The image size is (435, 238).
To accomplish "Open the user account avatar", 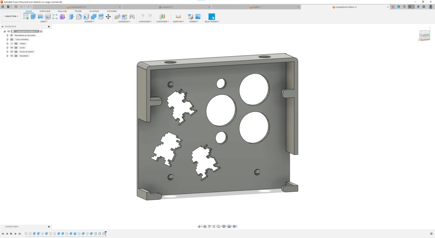I will click(x=431, y=7).
